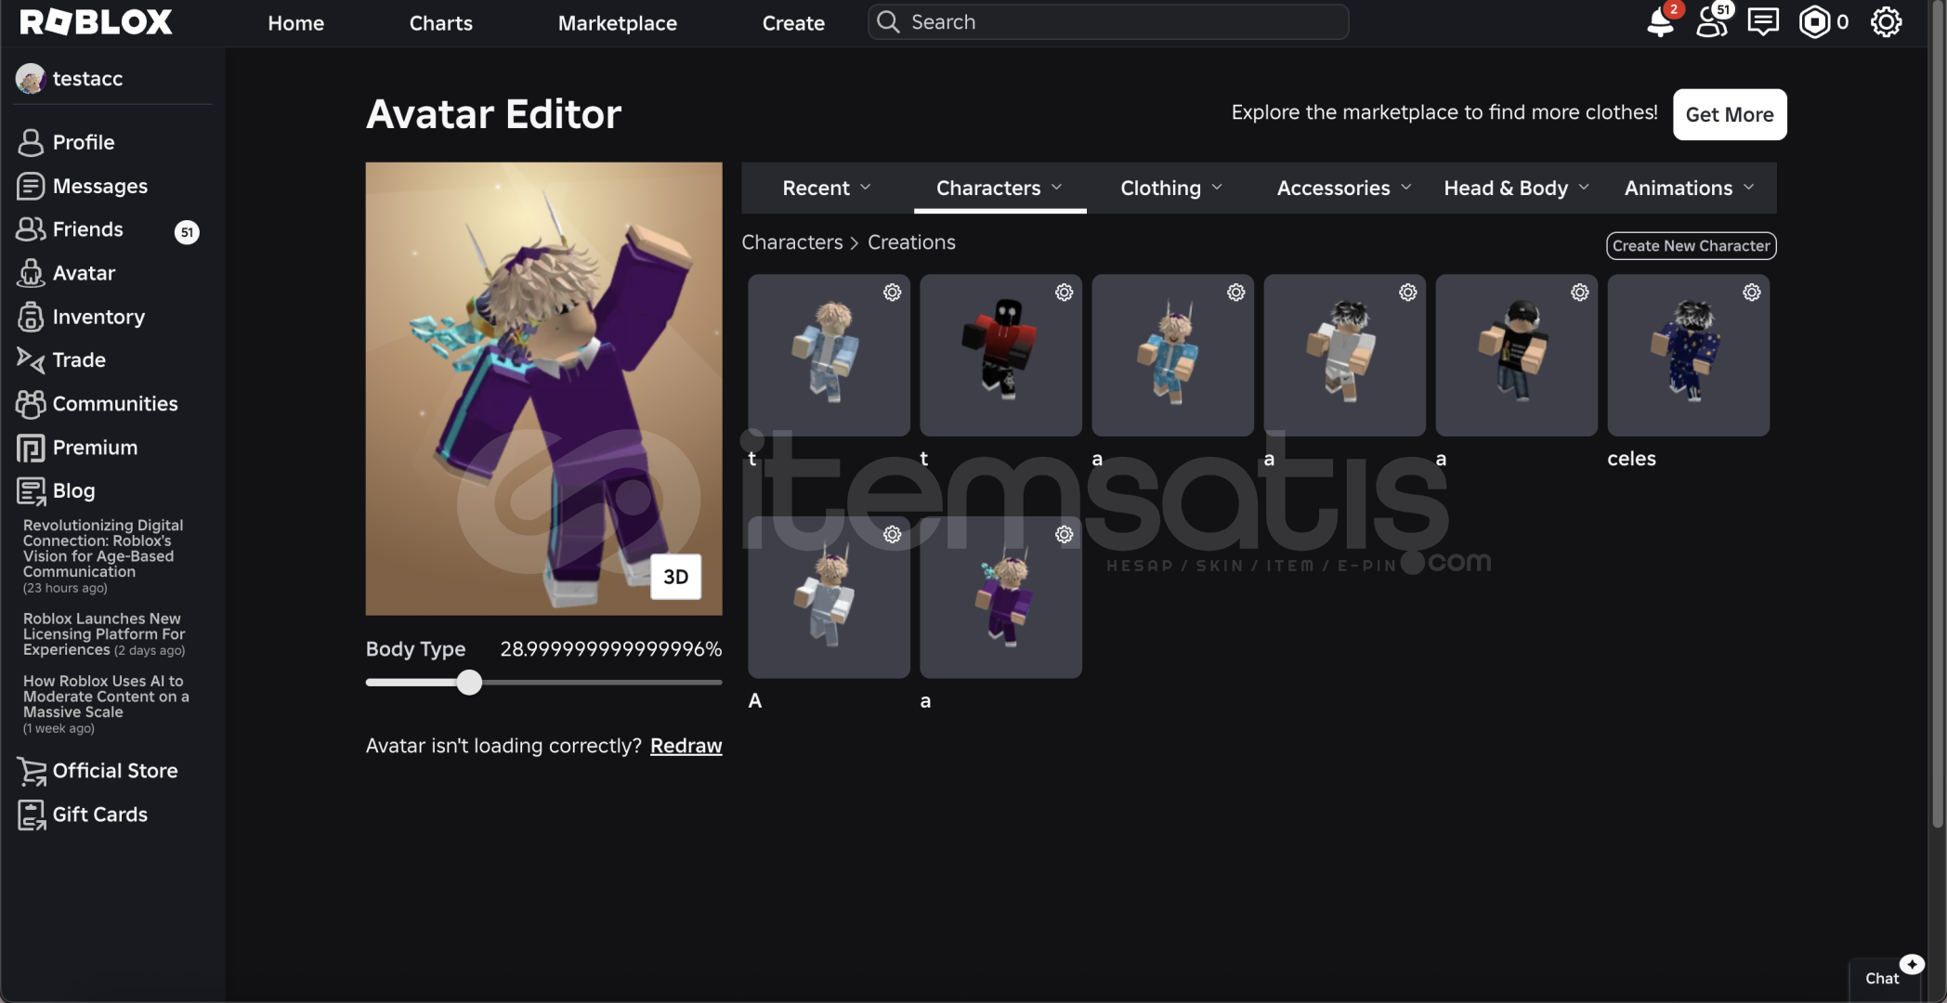
Task: Expand the Accessories dropdown tab
Action: coord(1343,188)
